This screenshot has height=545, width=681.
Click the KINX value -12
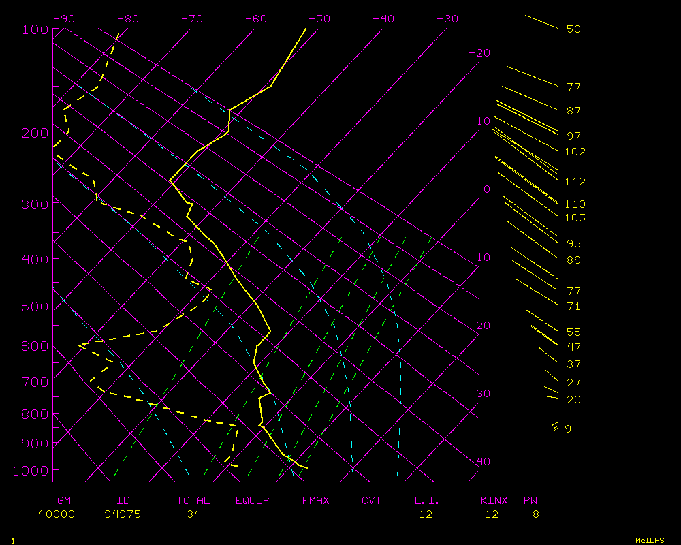coord(487,514)
